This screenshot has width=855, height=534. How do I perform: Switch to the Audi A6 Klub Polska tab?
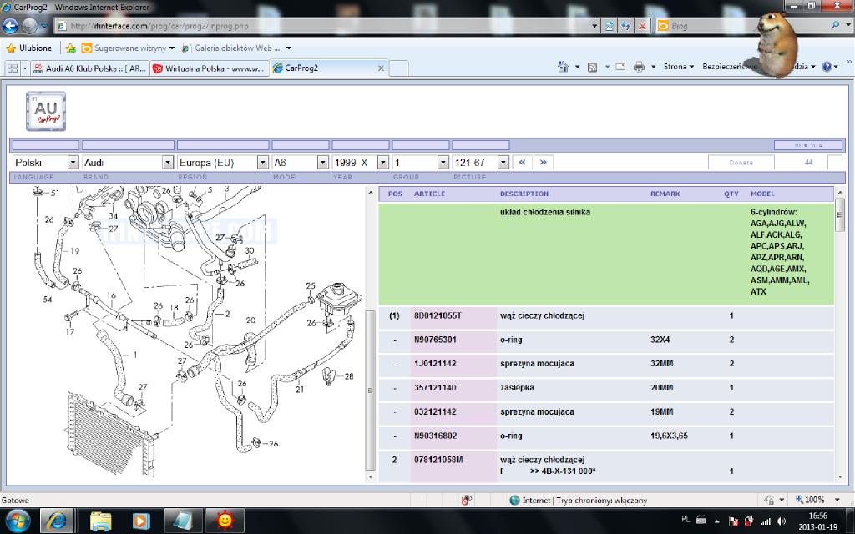[90, 68]
